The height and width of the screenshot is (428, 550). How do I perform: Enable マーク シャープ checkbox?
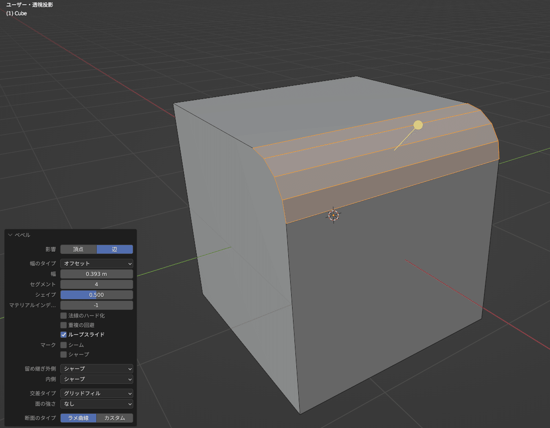[64, 355]
